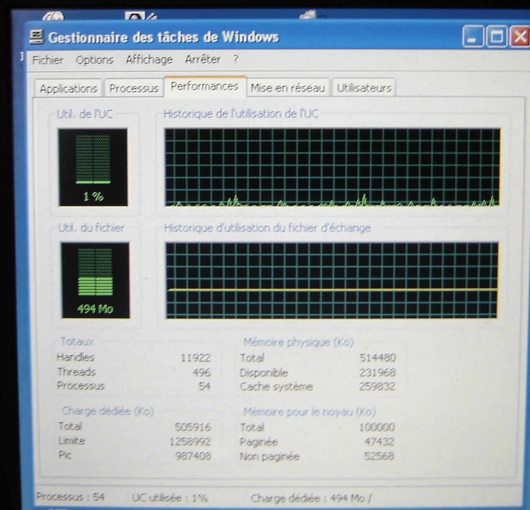The height and width of the screenshot is (510, 530).
Task: Open the Affichage menu
Action: point(149,59)
